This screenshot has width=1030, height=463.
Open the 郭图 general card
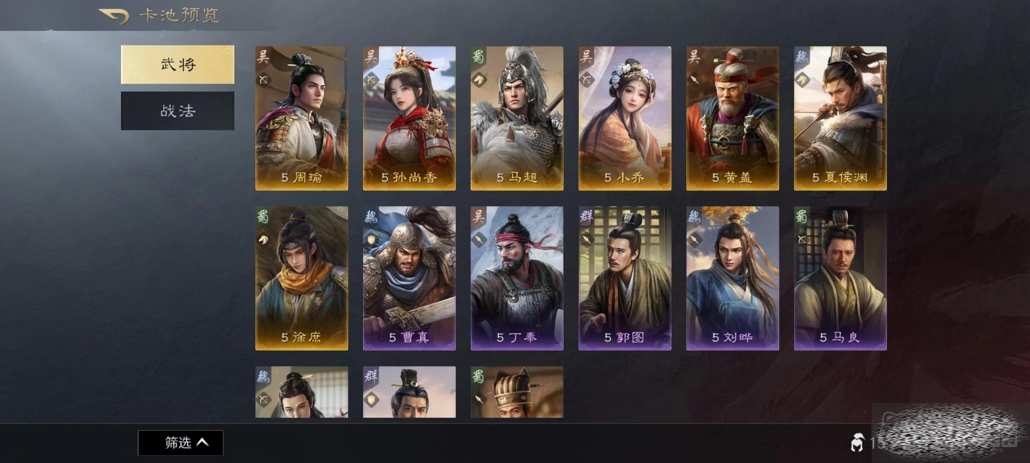(625, 278)
